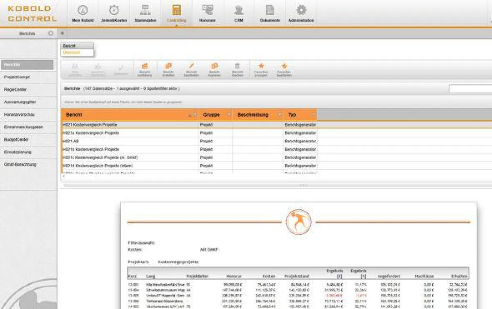Open filter dropdown on Beschreibung column
This screenshot has height=309, width=492.
point(280,115)
